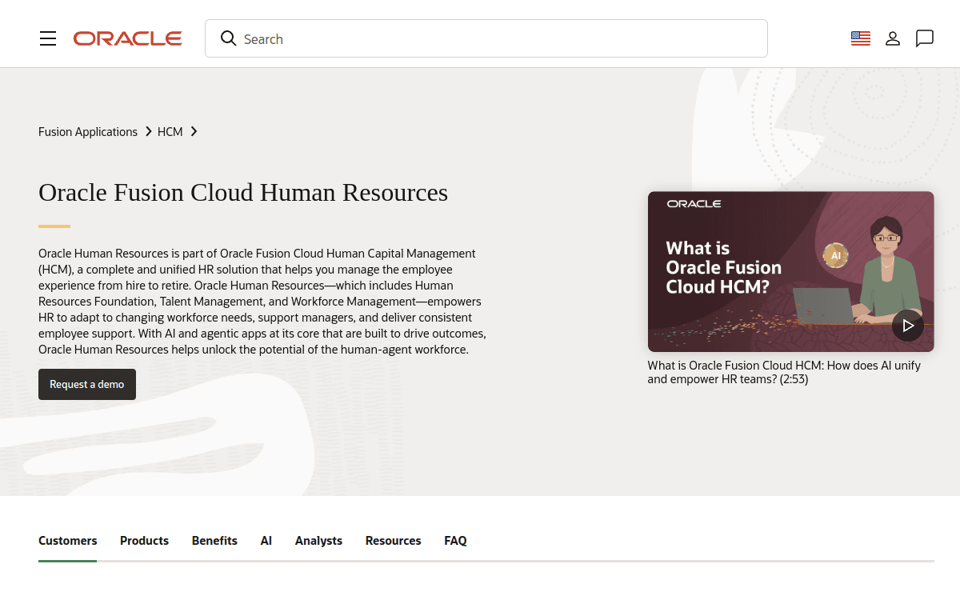The width and height of the screenshot is (960, 600).
Task: Open video caption link about AI HR teams
Action: (784, 372)
